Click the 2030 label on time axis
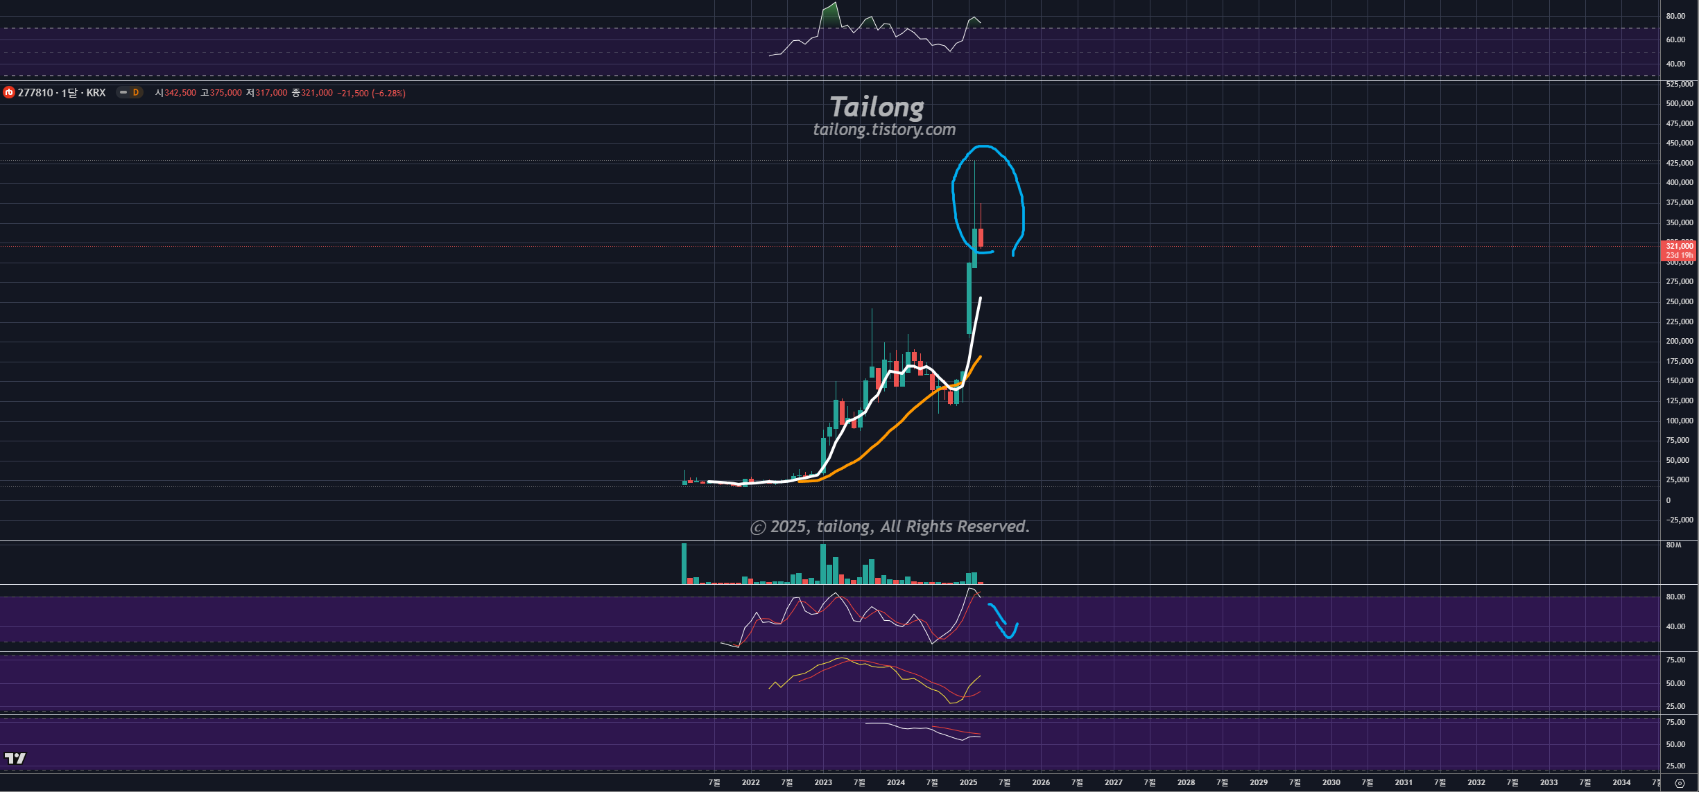Image resolution: width=1699 pixels, height=792 pixels. (x=1331, y=782)
